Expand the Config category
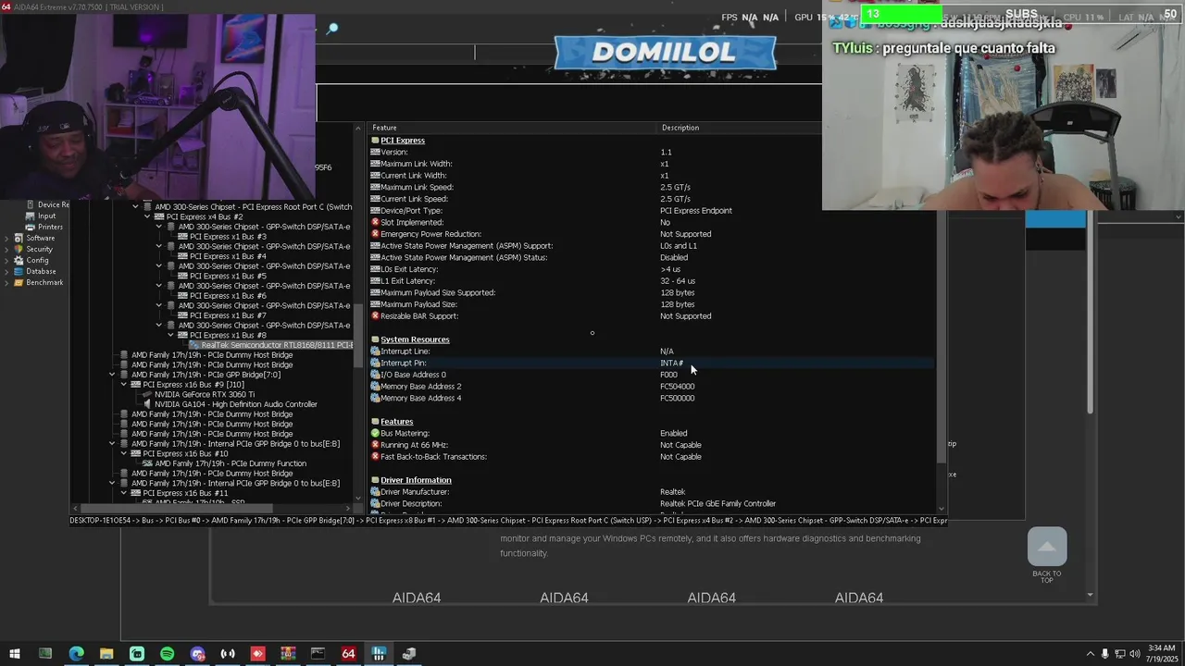Viewport: 1185px width, 666px height. point(6,260)
